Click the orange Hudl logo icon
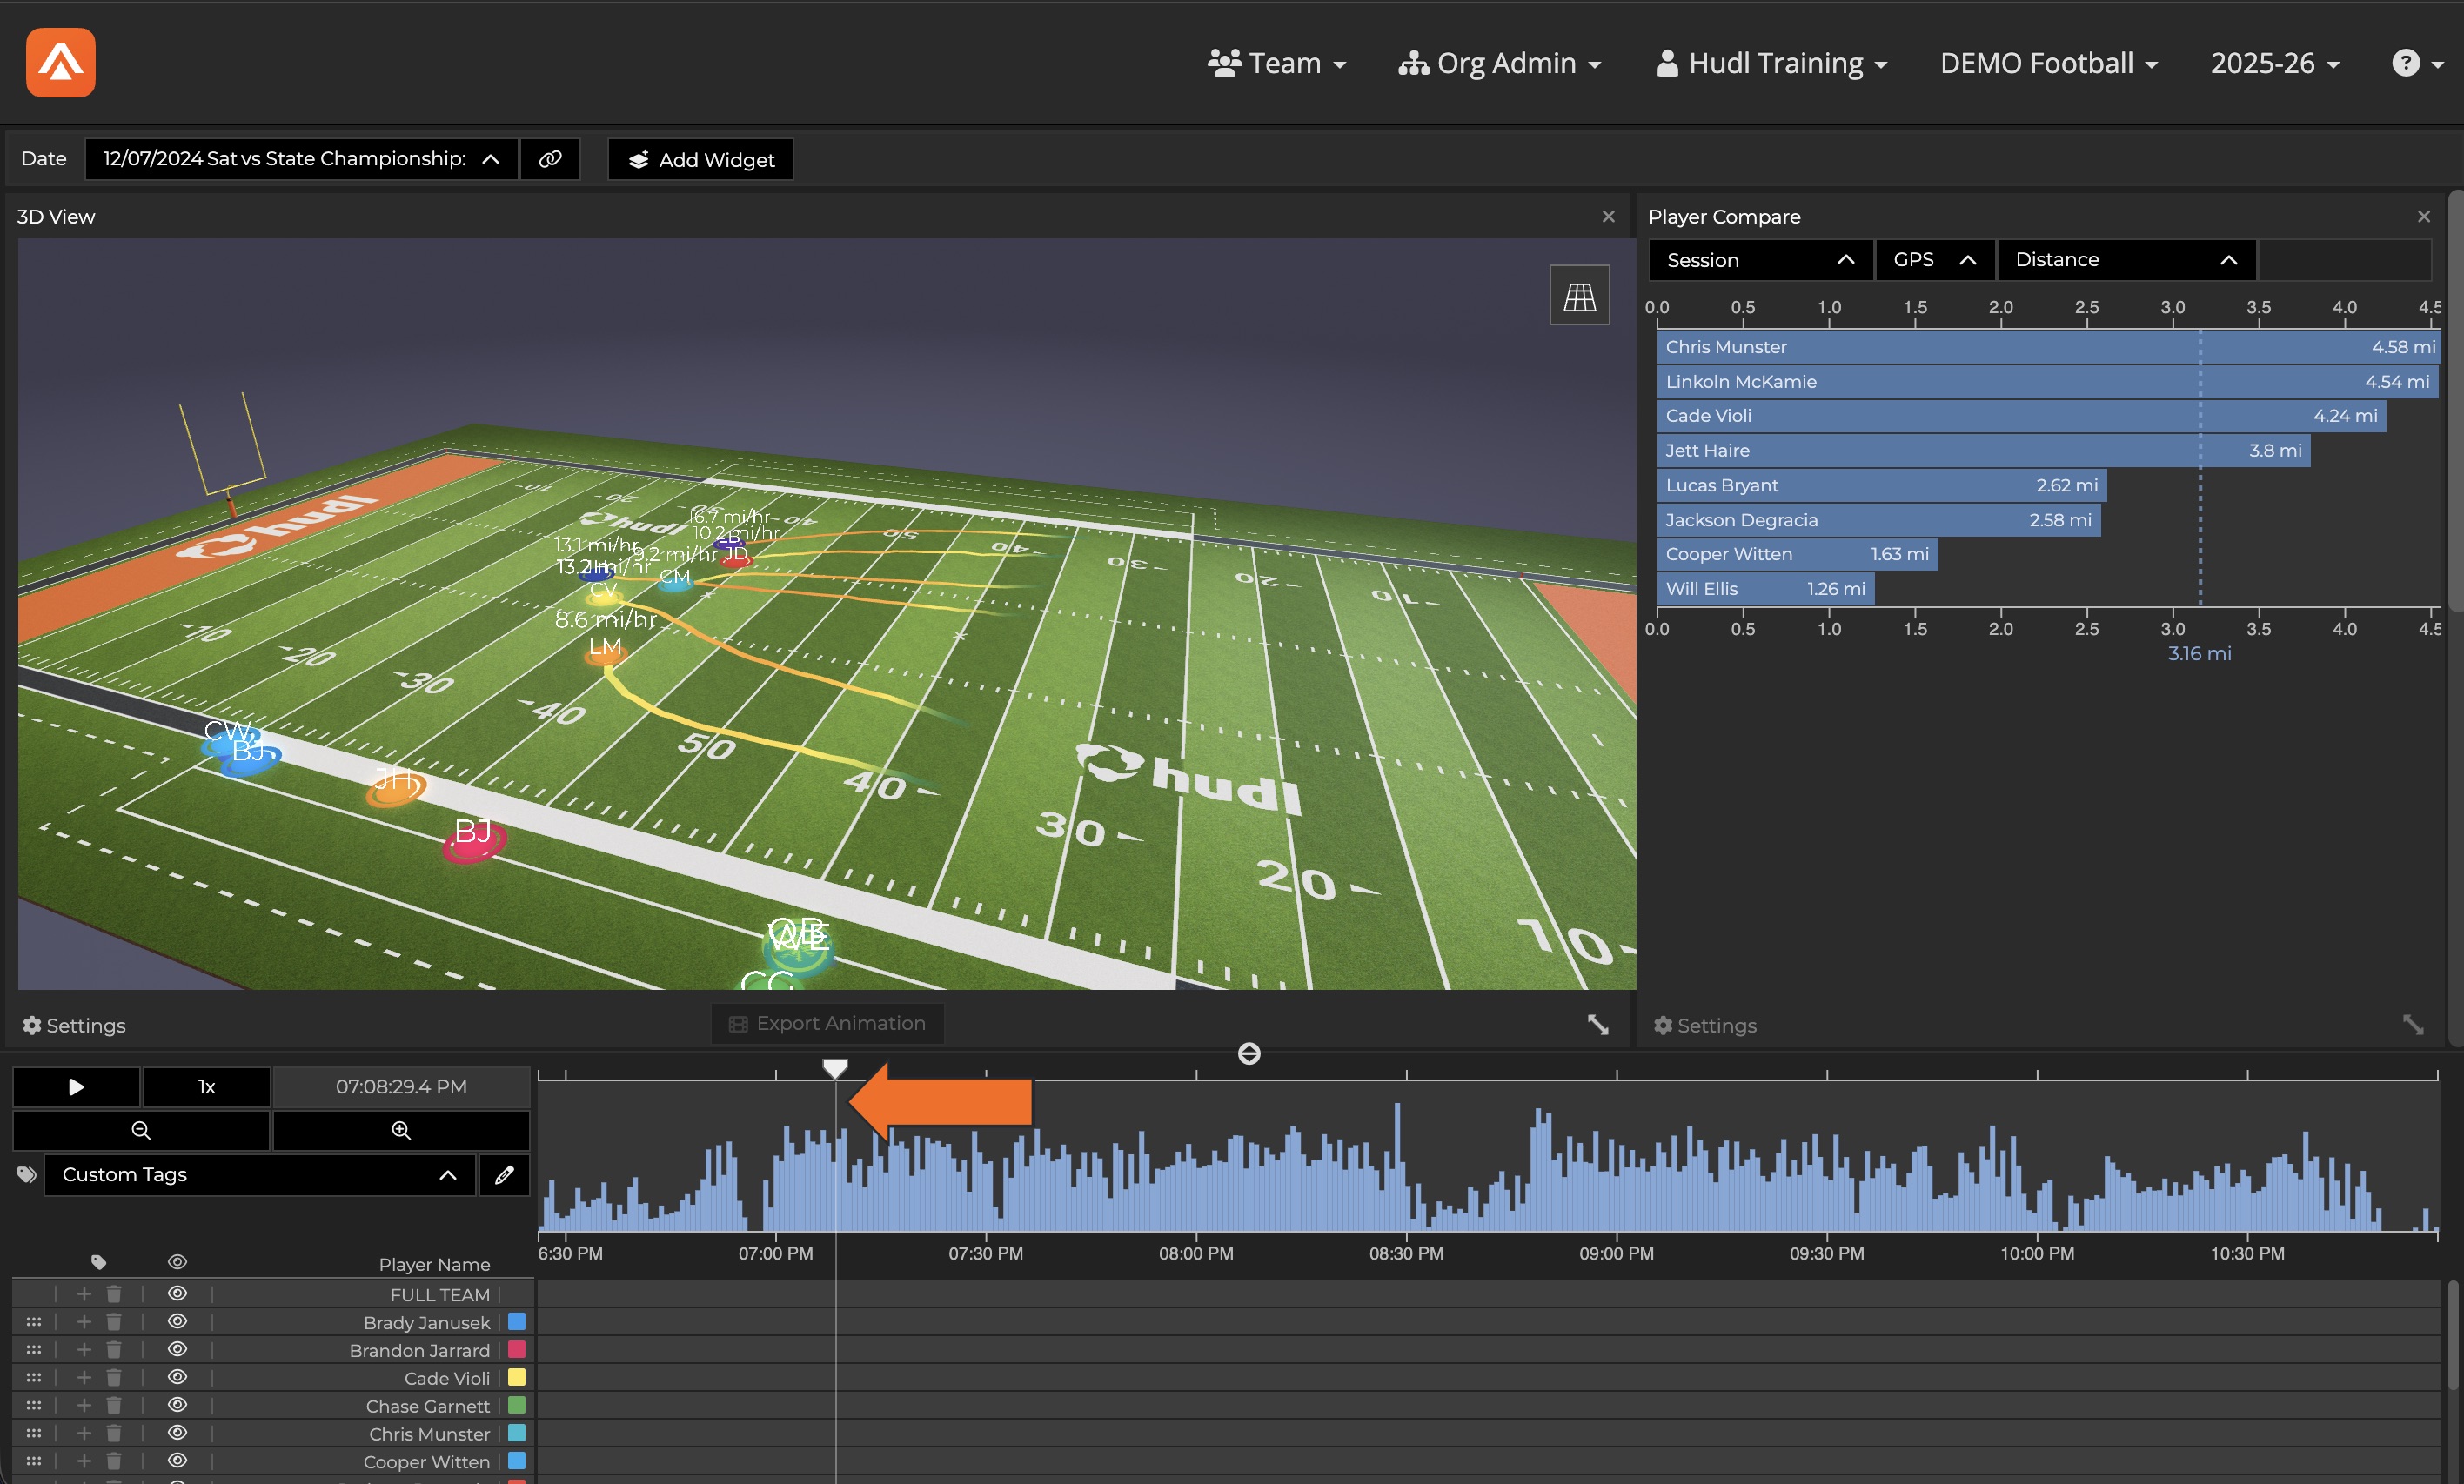 pos(61,63)
